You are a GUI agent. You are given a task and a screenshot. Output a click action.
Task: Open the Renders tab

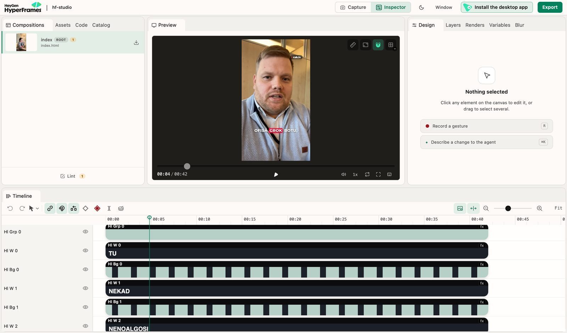(475, 25)
